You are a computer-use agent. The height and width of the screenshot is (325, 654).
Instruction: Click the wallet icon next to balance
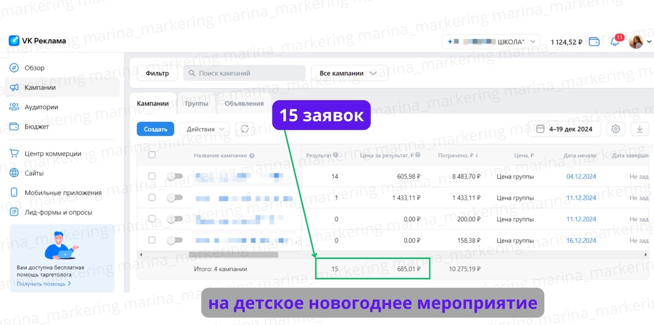(x=595, y=42)
